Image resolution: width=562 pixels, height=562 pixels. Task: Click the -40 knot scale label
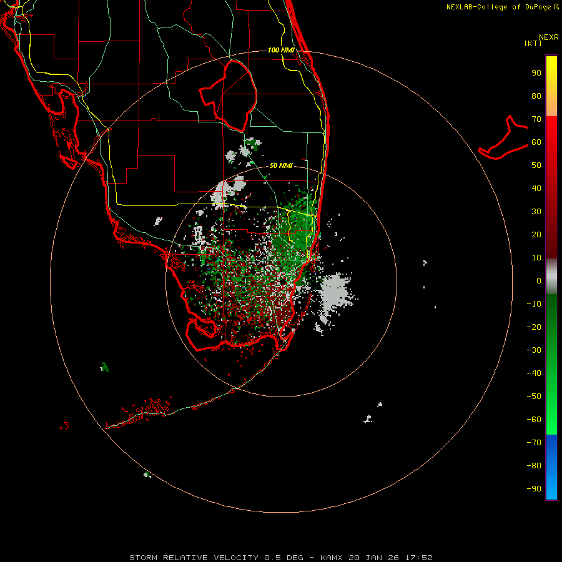(x=534, y=373)
